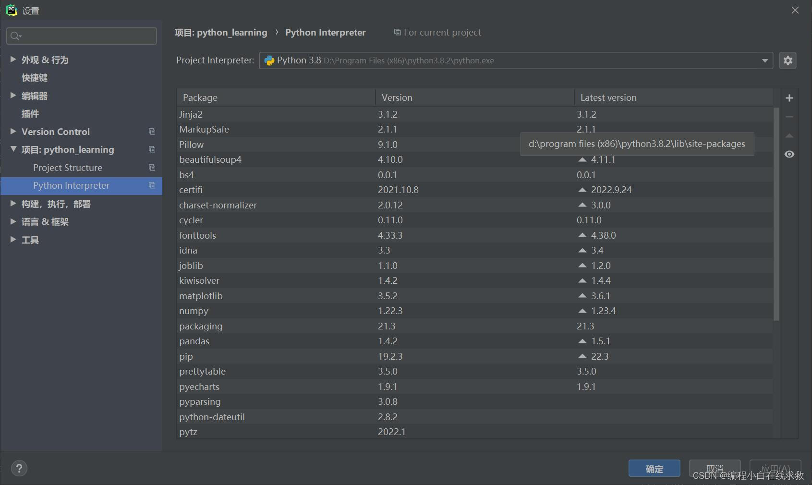Expand the 语言 & 框架 section
Image resolution: width=812 pixels, height=485 pixels.
coord(13,221)
